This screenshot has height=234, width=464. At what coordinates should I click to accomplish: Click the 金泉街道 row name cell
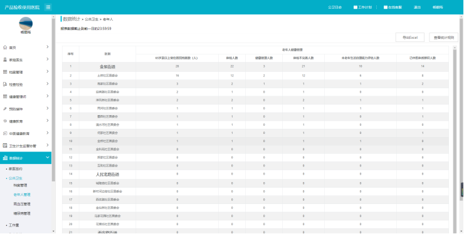107,67
